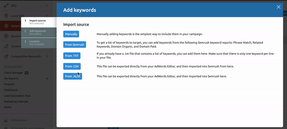This screenshot has width=287, height=129.
Task: Select From .CSV import option
Action: (72, 66)
